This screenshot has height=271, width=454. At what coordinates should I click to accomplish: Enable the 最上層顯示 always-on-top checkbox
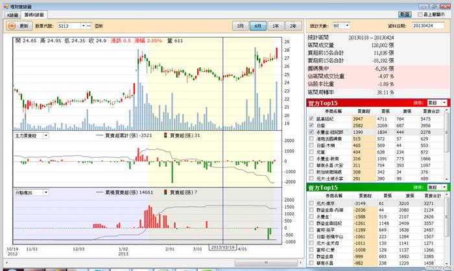pyautogui.click(x=419, y=14)
